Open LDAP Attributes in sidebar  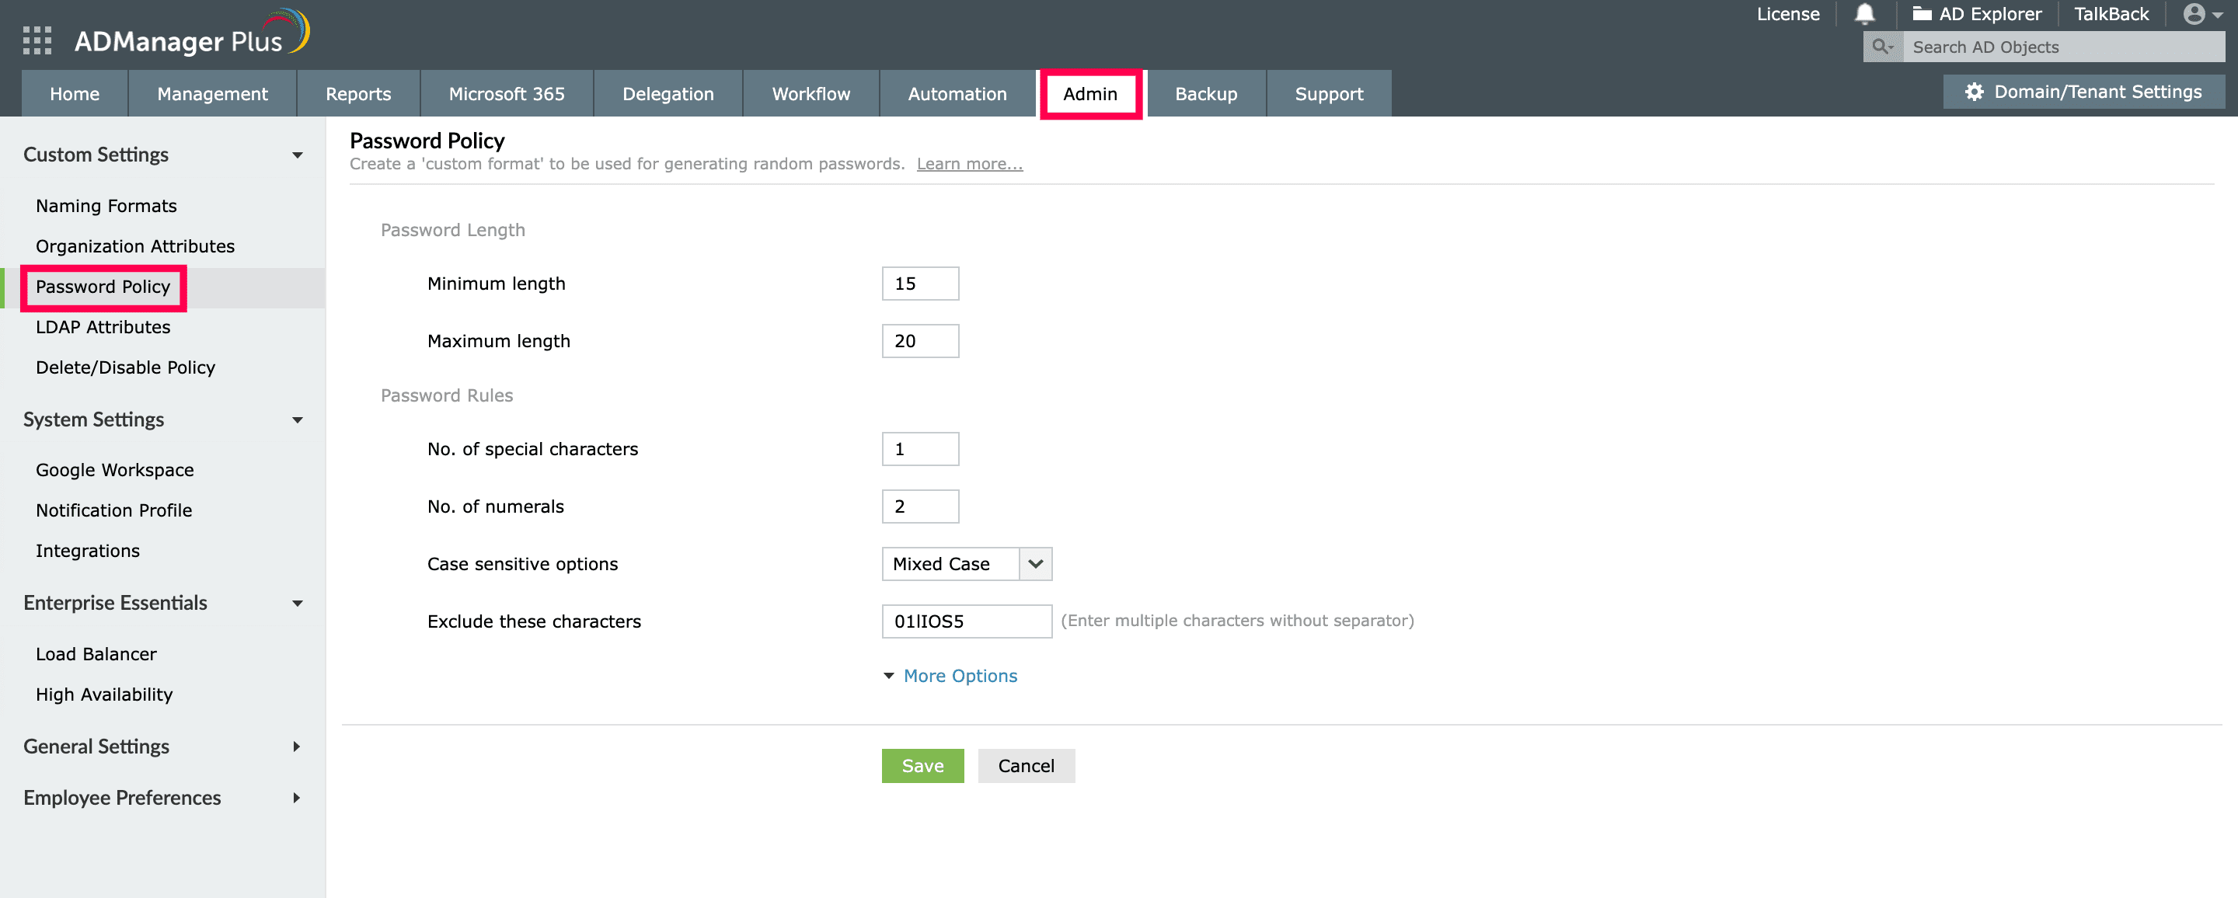[x=103, y=327]
